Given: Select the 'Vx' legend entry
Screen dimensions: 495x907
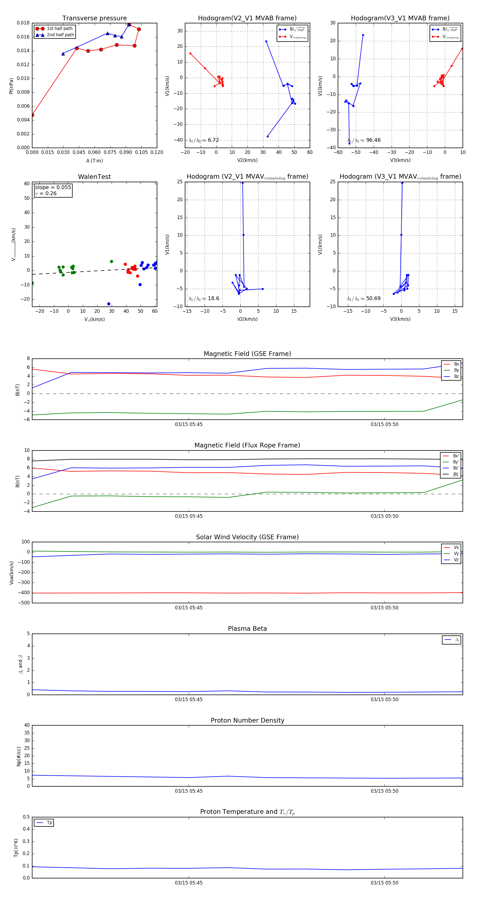Looking at the screenshot, I should [451, 547].
